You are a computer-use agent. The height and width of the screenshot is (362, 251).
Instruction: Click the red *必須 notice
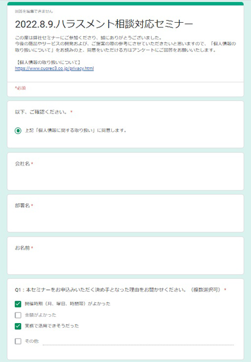[x=20, y=88]
